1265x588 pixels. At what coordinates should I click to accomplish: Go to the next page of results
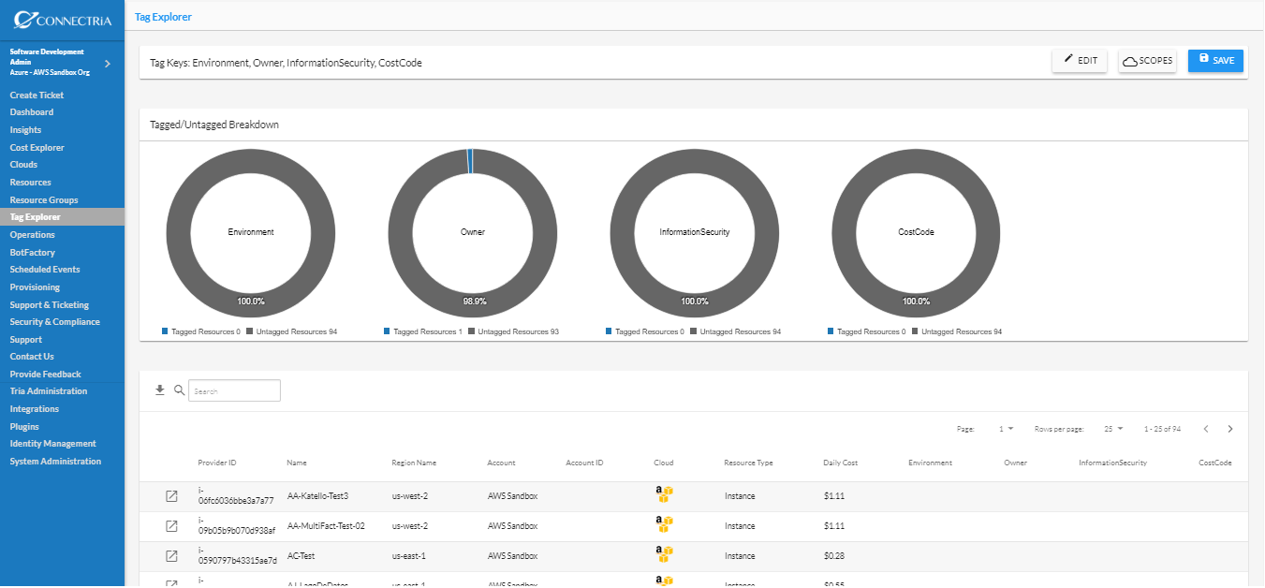click(x=1230, y=429)
